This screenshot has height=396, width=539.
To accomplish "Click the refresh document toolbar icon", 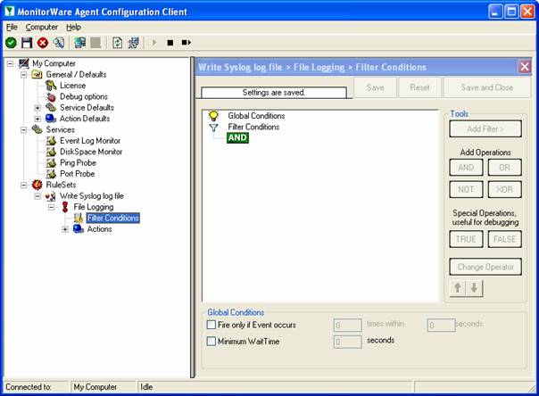I will point(118,43).
